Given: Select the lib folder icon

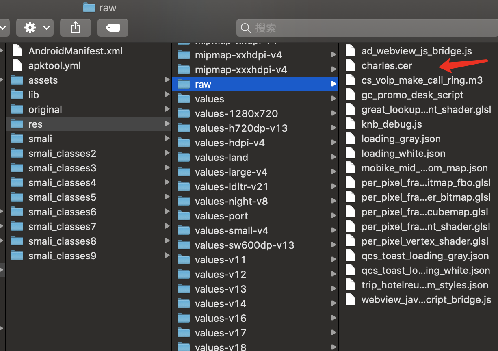Looking at the screenshot, I should click(17, 95).
